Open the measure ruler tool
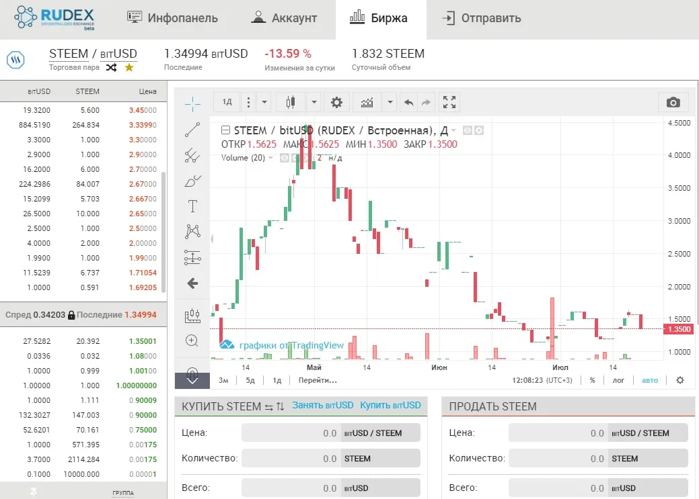The image size is (699, 499). click(x=192, y=316)
